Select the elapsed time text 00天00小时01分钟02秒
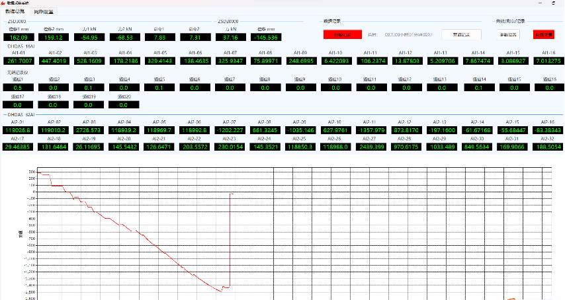The image size is (565, 300). 408,35
